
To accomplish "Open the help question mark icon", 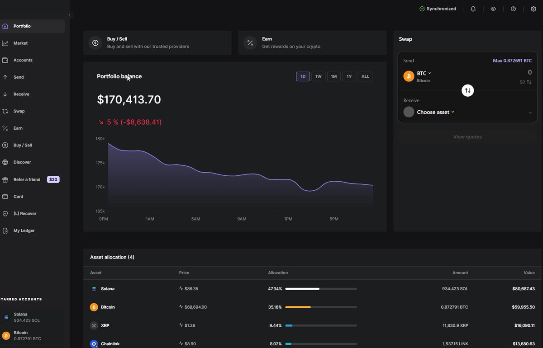I will tap(513, 9).
